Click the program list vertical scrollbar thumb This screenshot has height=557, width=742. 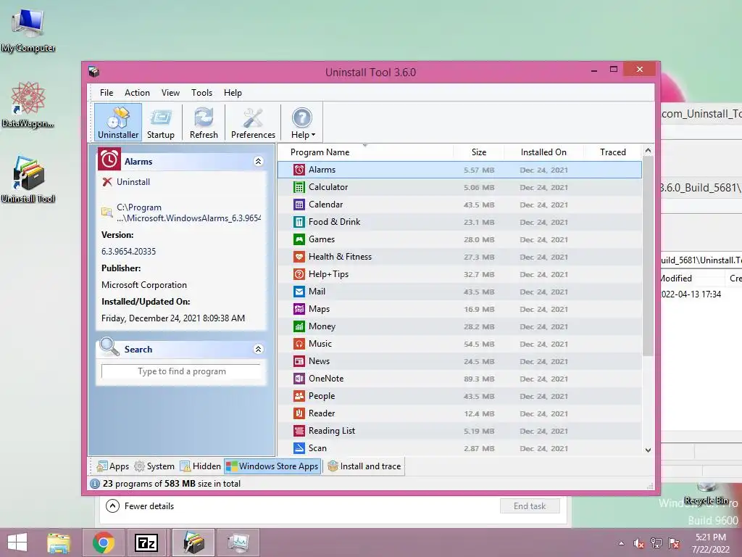648,256
